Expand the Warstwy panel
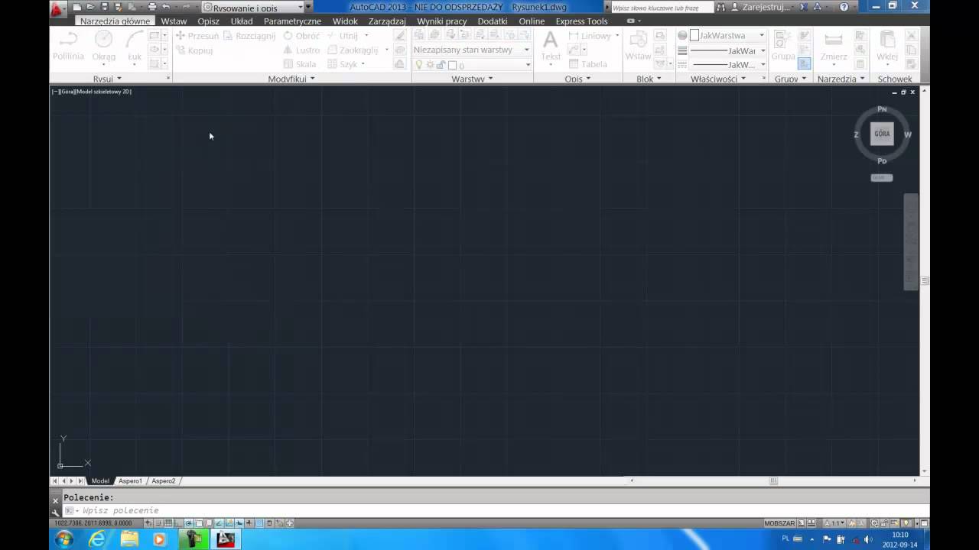Viewport: 979px width, 550px height. click(472, 79)
